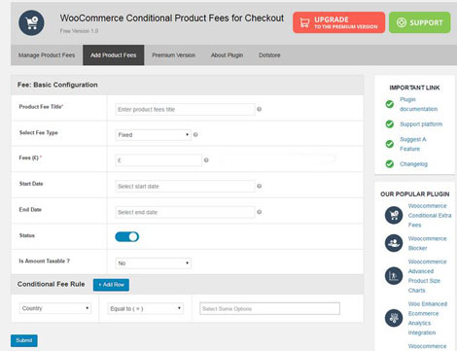Click Upgrade to the Premium Version button
The image size is (457, 351).
pos(338,22)
